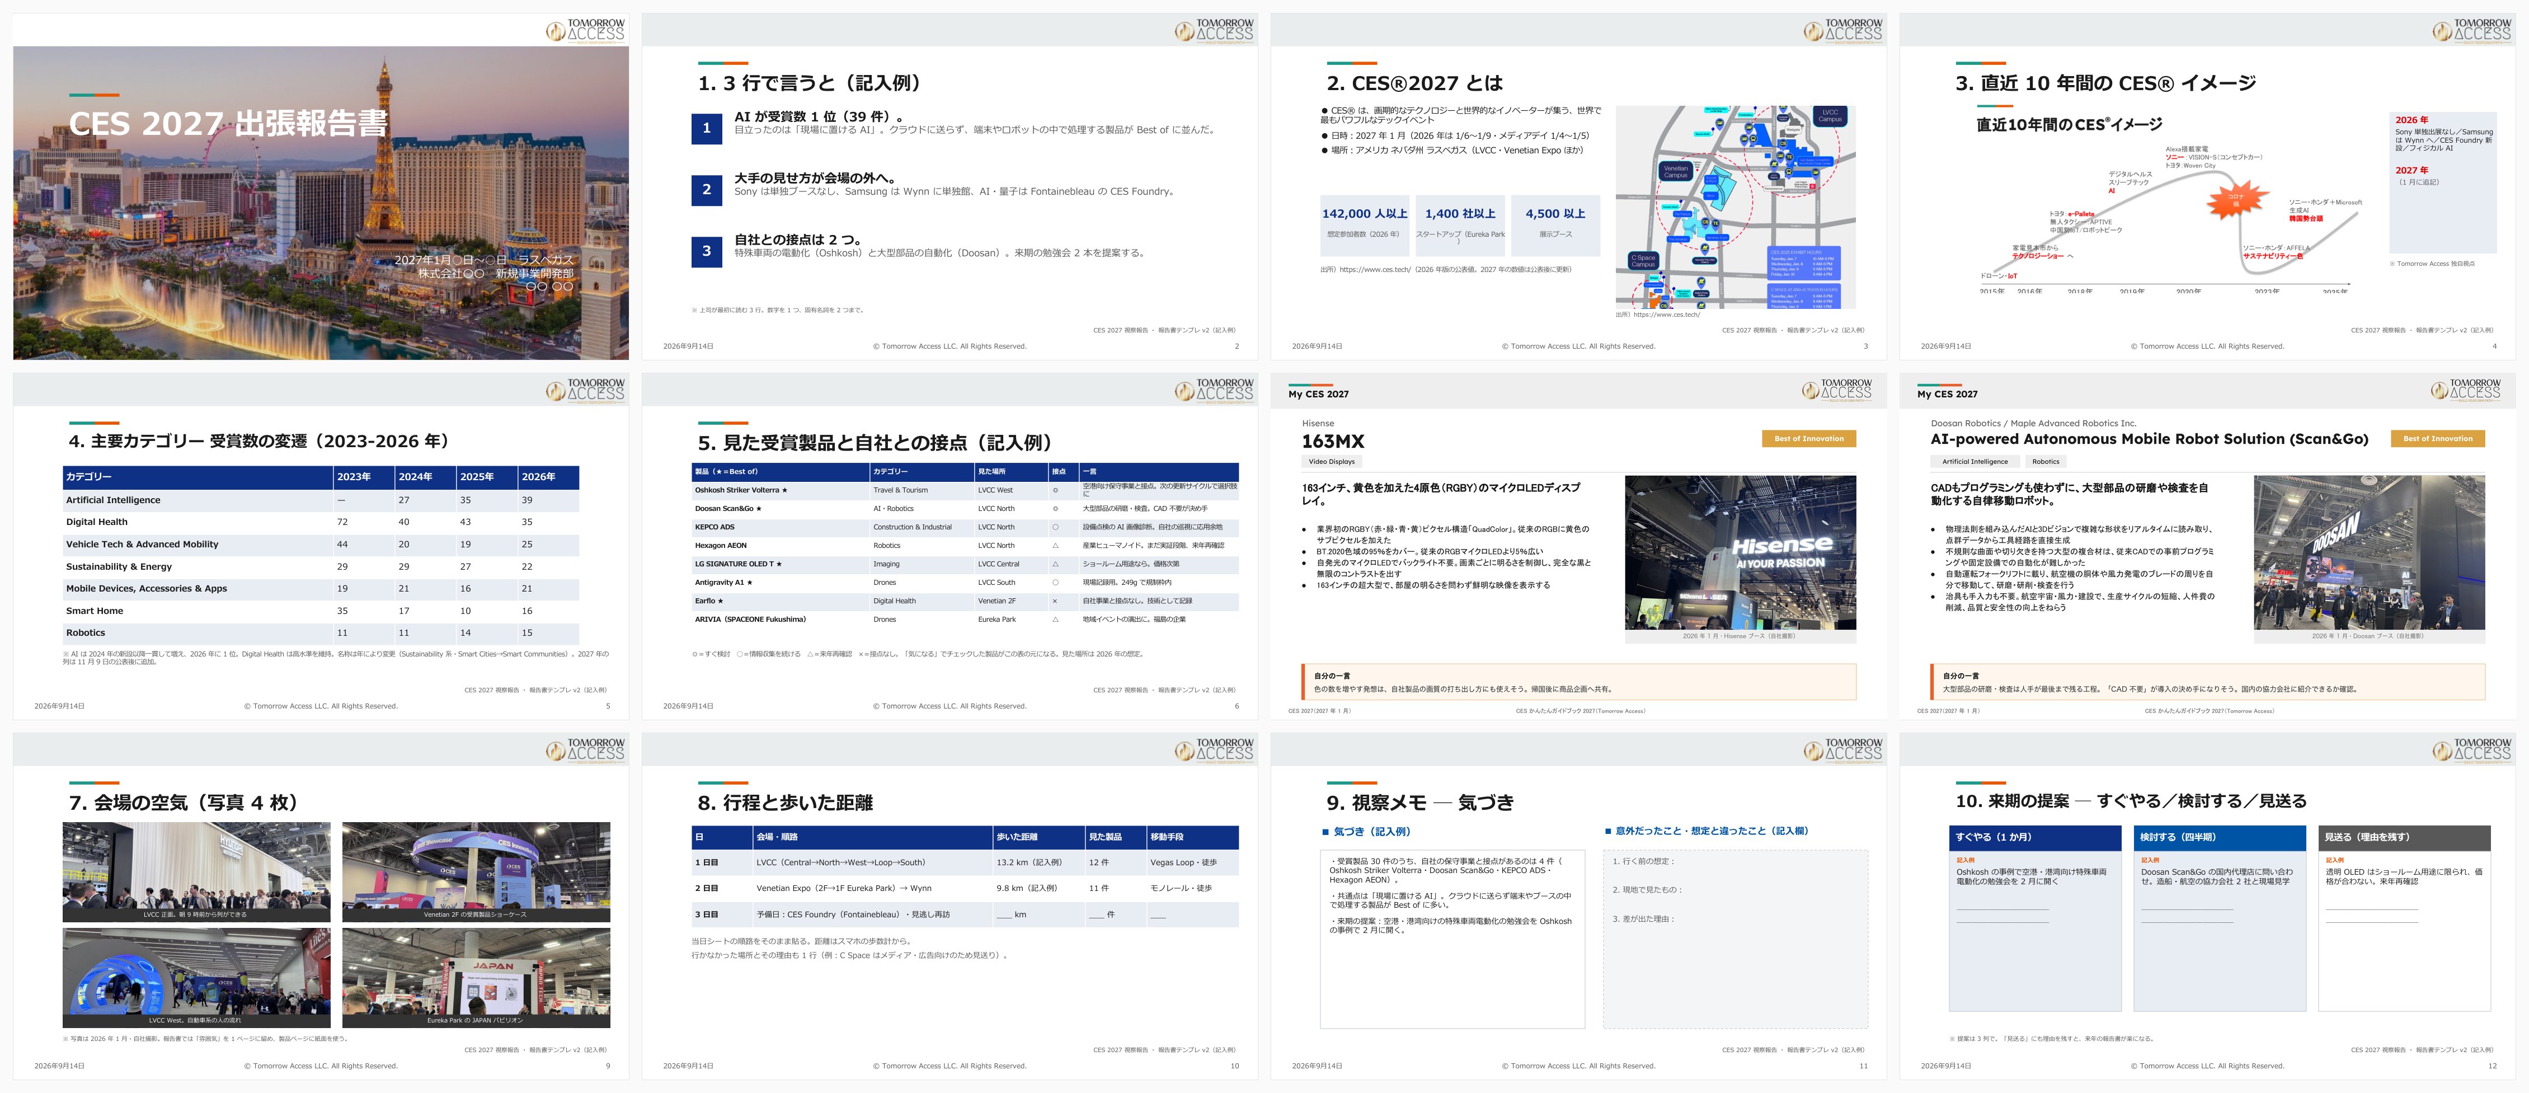Select number box 3 beside 自社との接点は 2 つ

tap(706, 251)
